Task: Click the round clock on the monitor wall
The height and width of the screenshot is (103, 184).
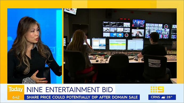Action: (x=126, y=35)
